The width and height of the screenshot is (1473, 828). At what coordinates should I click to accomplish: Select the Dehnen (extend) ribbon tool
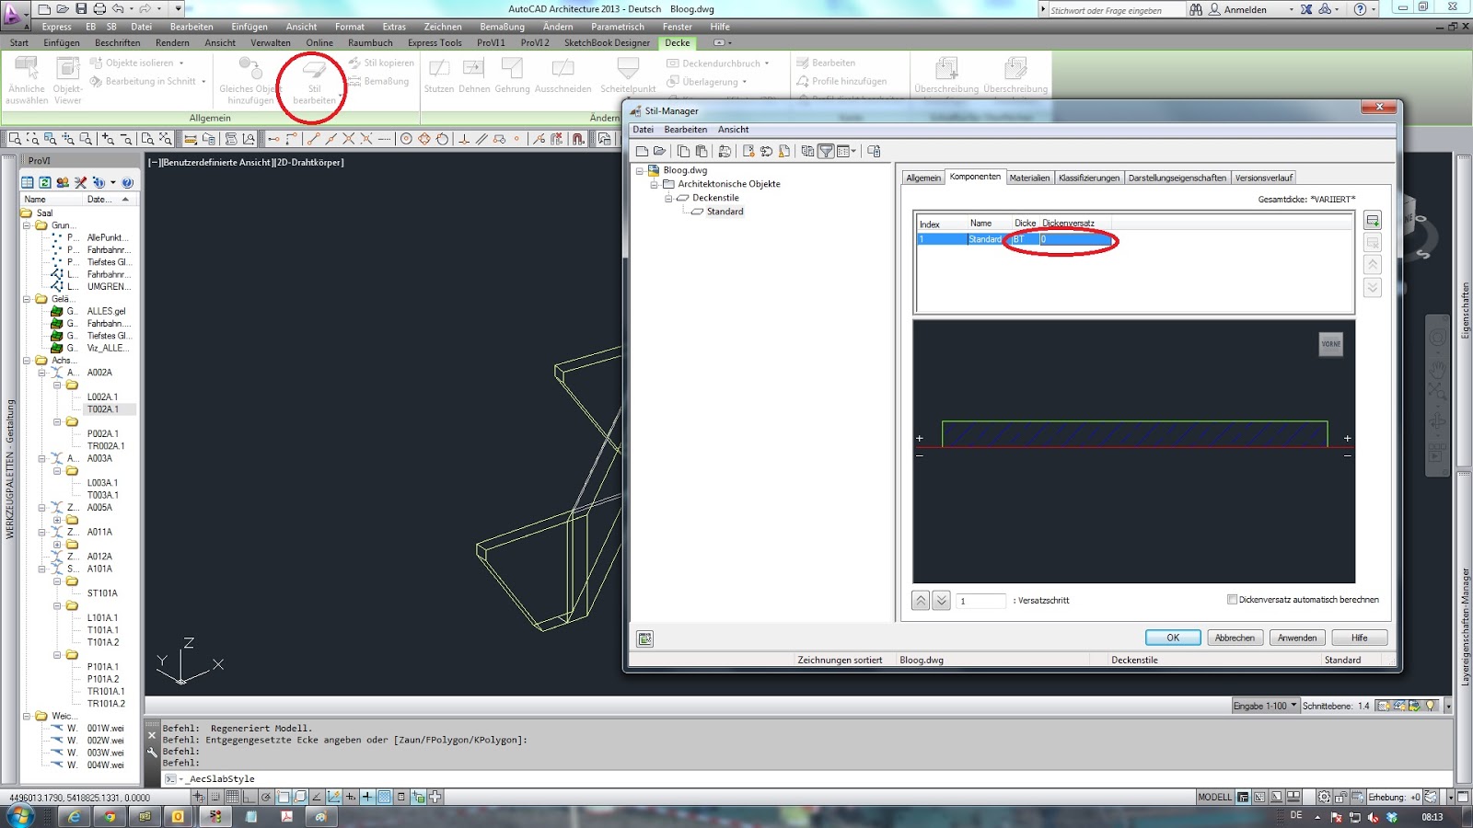pos(474,75)
